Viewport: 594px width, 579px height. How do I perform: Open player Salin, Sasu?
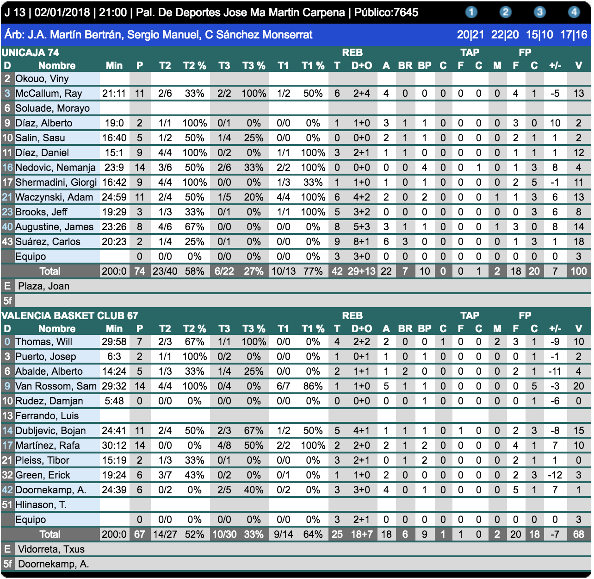coord(40,138)
